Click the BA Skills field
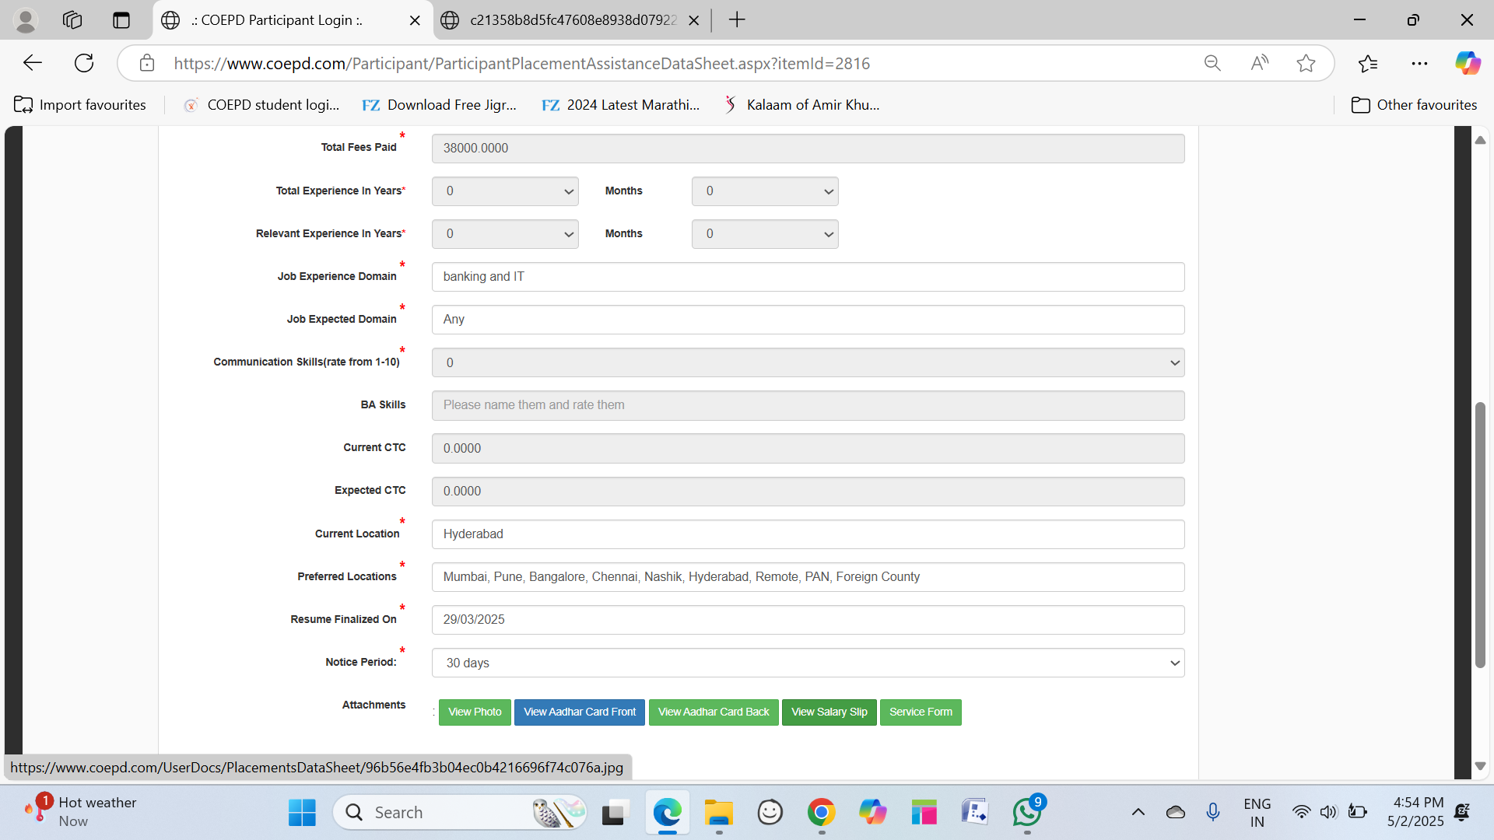Screen dimensions: 1494x840 tap(808, 405)
